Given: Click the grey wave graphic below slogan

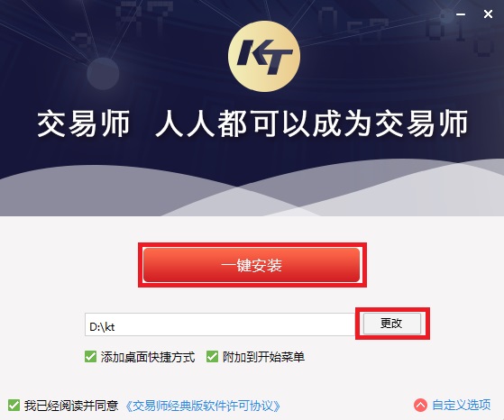Looking at the screenshot, I should pyautogui.click(x=252, y=189).
